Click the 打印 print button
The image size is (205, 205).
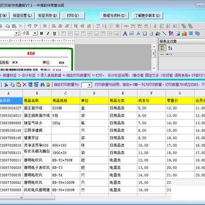click(x=73, y=15)
